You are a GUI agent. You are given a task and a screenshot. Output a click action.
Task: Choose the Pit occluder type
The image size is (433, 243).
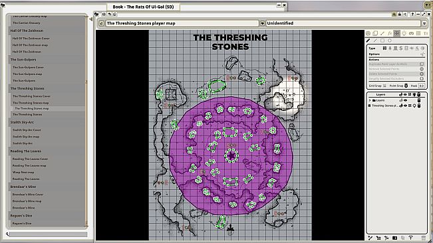[x=417, y=48]
